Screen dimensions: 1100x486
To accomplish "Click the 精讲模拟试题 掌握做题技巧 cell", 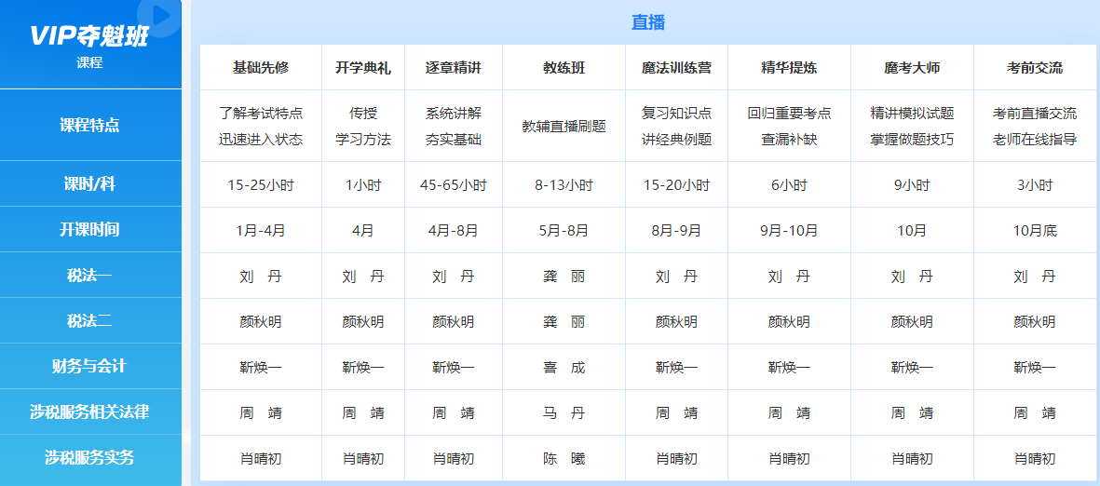I will pos(912,127).
